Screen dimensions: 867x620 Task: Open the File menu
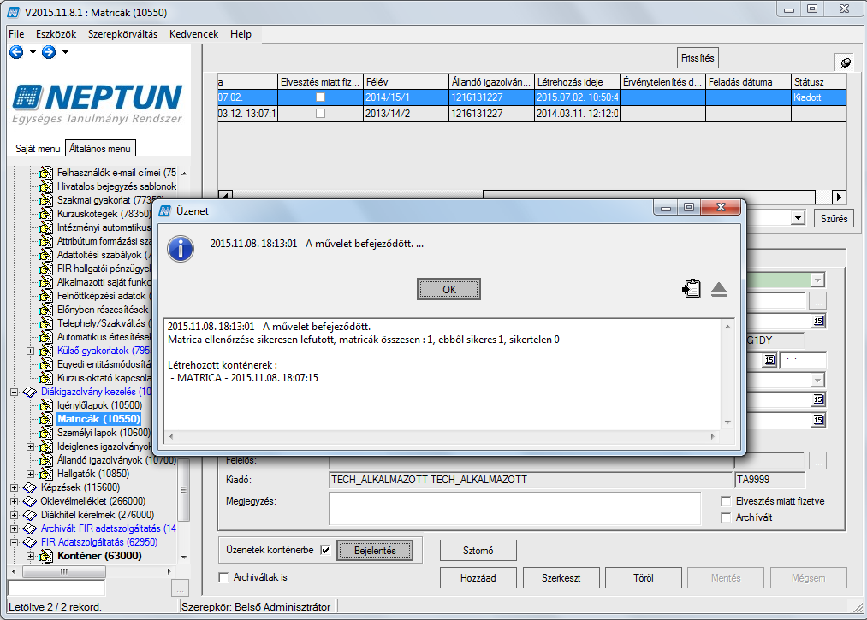coord(16,34)
